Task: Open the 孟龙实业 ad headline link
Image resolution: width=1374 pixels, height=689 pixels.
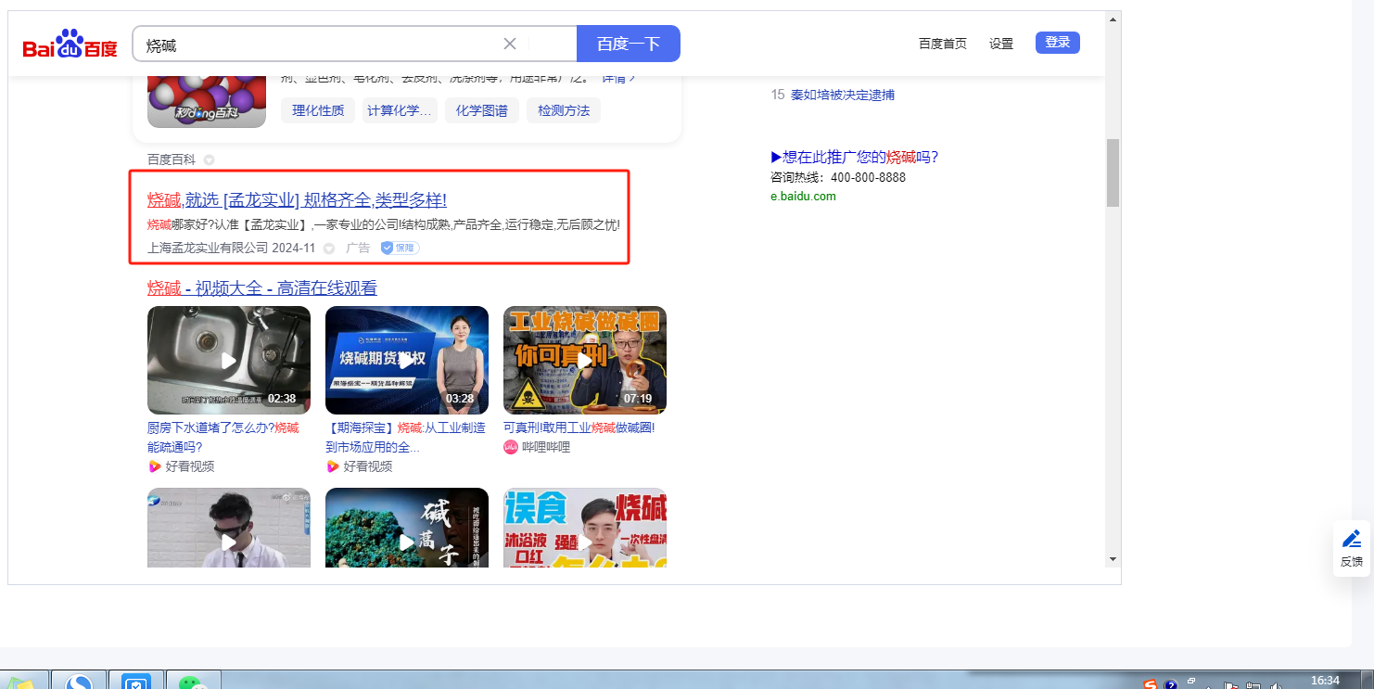Action: [x=297, y=199]
